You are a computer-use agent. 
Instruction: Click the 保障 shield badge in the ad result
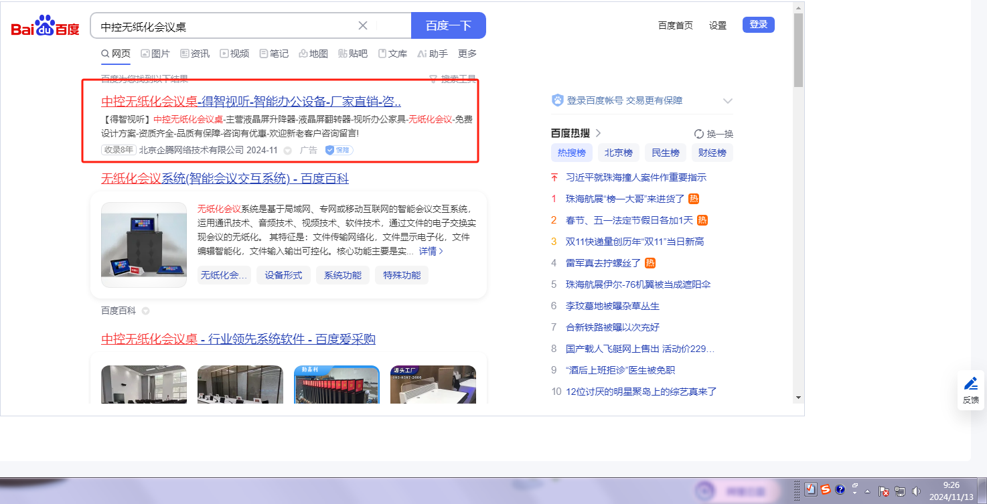339,151
